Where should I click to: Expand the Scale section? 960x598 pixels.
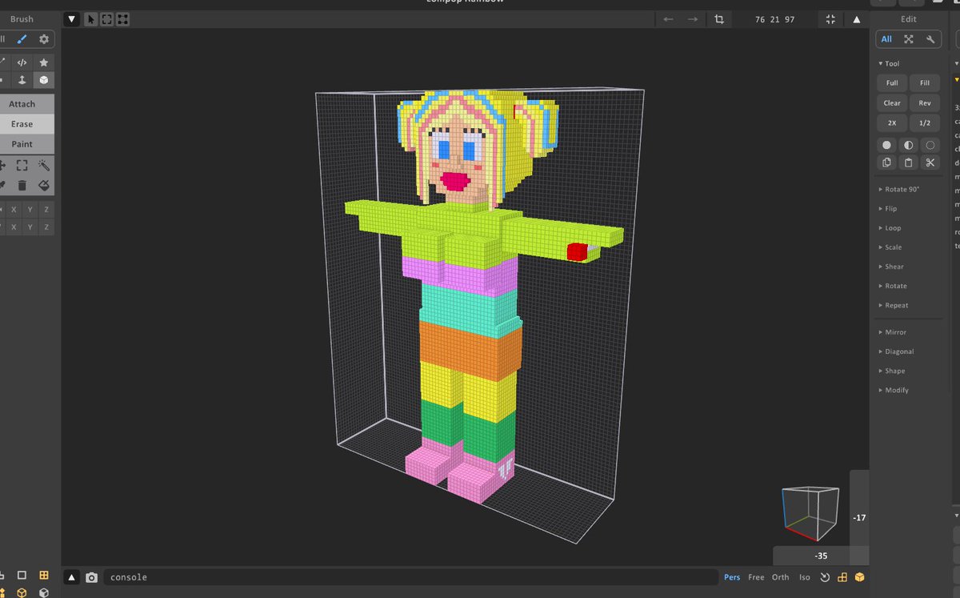point(890,247)
